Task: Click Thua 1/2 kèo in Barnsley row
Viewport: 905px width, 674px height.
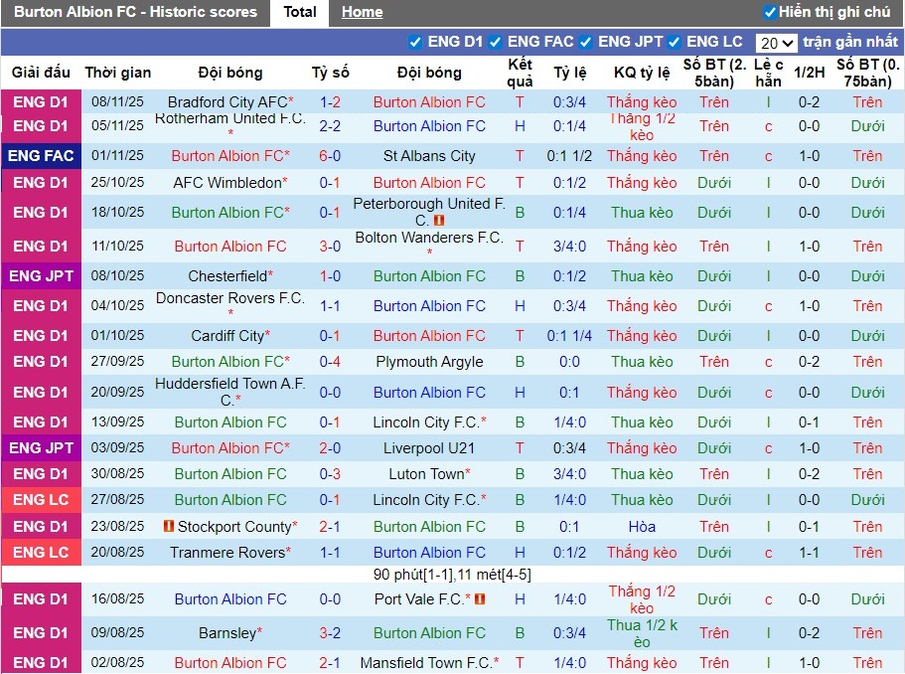Action: (x=642, y=633)
